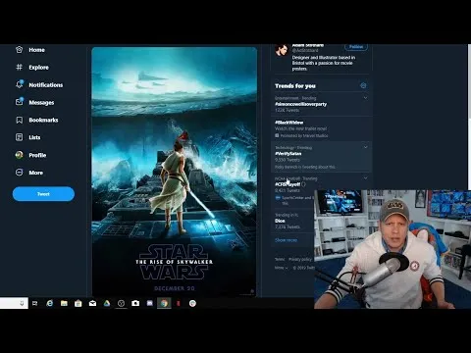
Task: Expand the footer More dropdown
Action: tap(282, 268)
